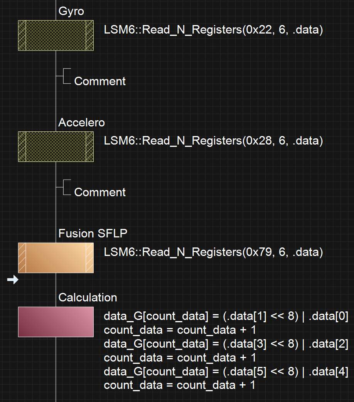The image size is (354, 402).
Task: Click the last count_data increment line
Action: (180, 385)
